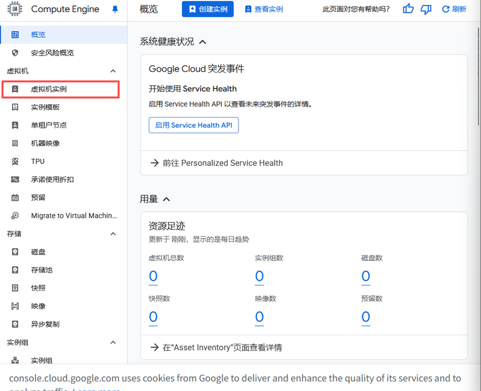Click the 虚拟机总数 zero count link
The width and height of the screenshot is (481, 391).
tap(152, 276)
